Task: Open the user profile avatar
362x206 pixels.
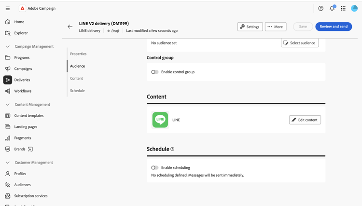Action: 354,8
